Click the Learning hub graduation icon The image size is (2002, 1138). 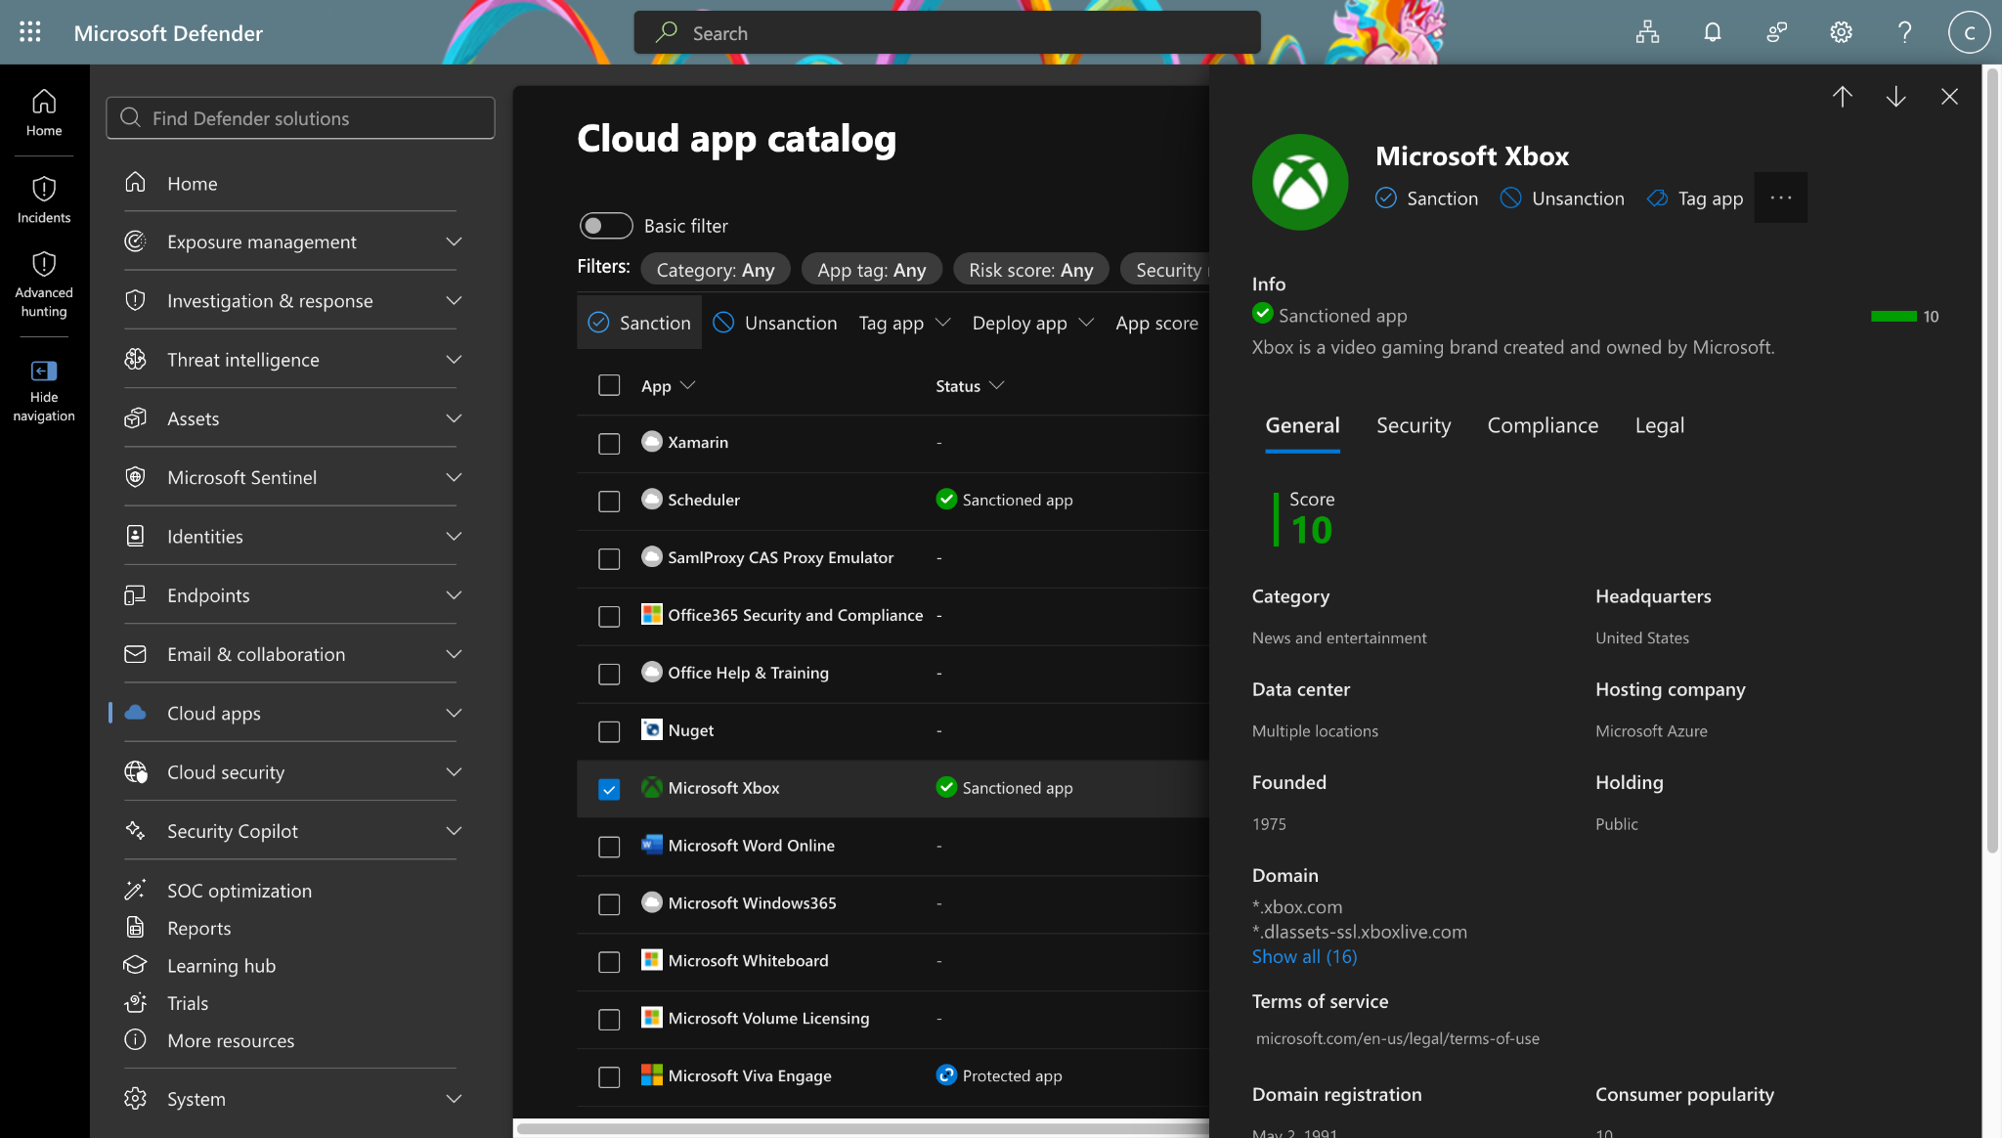click(135, 965)
